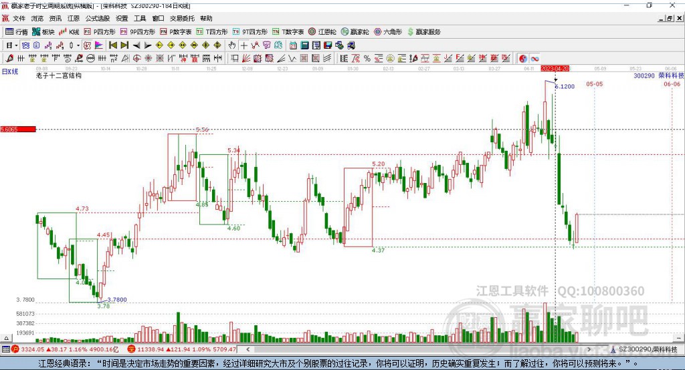Click the highlighted date 2023-04-20 marker
685x370 pixels.
[x=555, y=69]
